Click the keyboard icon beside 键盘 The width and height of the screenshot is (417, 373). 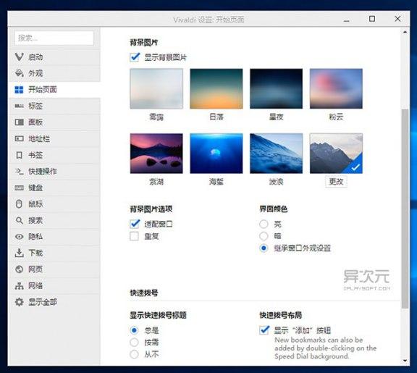pos(19,188)
